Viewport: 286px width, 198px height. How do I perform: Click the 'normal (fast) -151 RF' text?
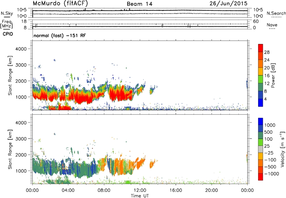point(60,35)
